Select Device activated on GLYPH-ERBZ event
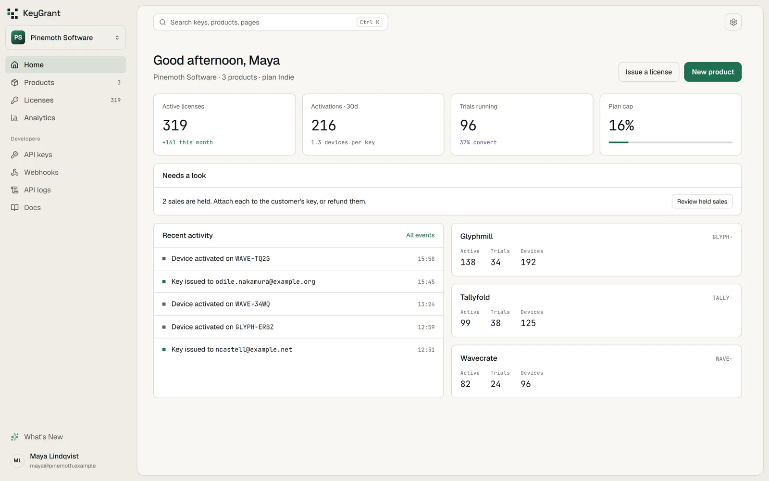The width and height of the screenshot is (769, 481). [x=298, y=327]
